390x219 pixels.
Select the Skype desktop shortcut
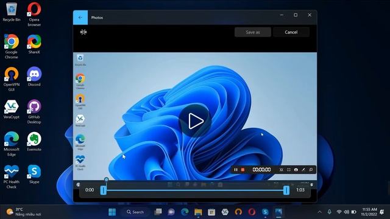click(x=34, y=175)
